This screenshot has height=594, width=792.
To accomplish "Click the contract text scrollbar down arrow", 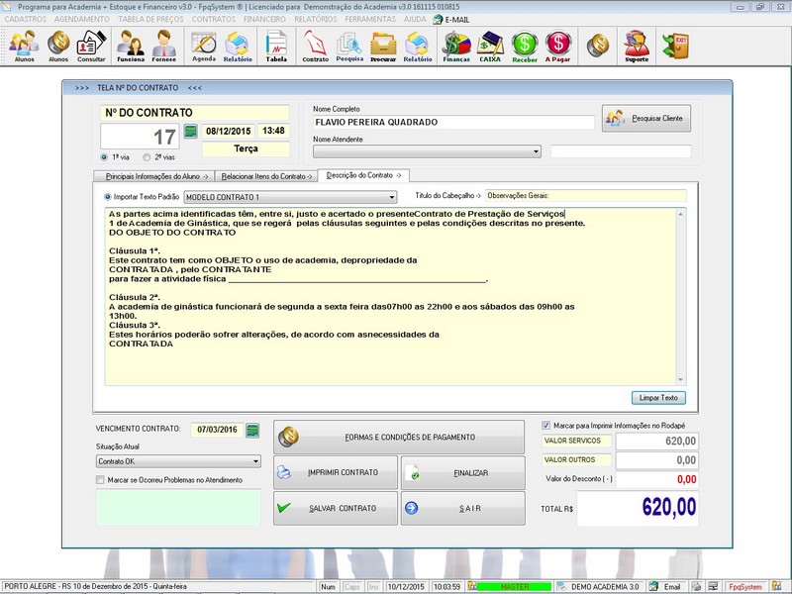I will pyautogui.click(x=680, y=380).
